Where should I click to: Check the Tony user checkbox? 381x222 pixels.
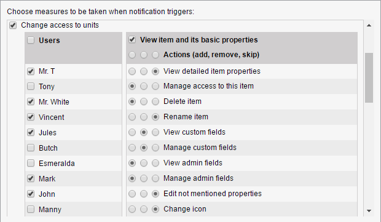pos(31,86)
